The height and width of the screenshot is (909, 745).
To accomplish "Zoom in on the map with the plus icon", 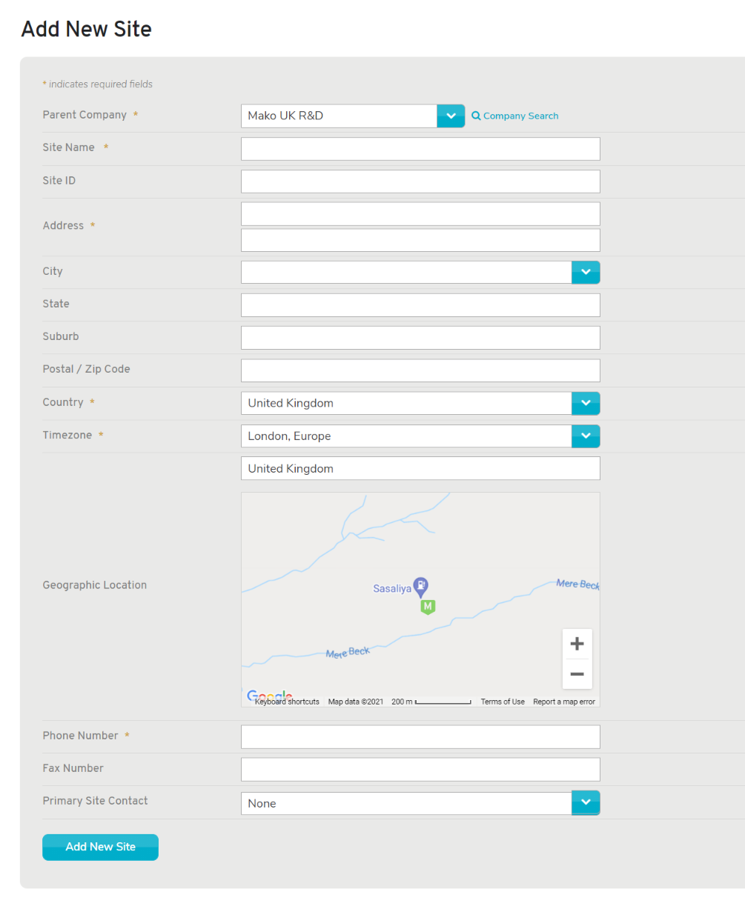I will (x=577, y=643).
